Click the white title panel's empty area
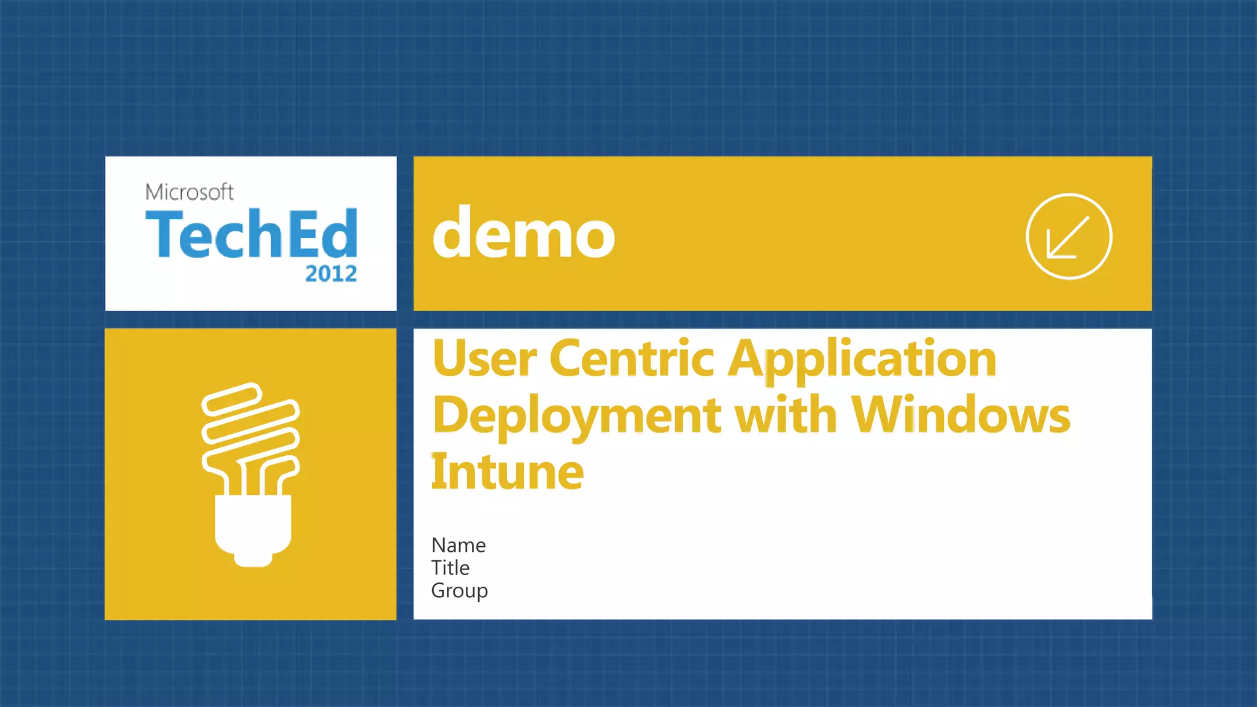This screenshot has height=707, width=1257. pos(859,552)
